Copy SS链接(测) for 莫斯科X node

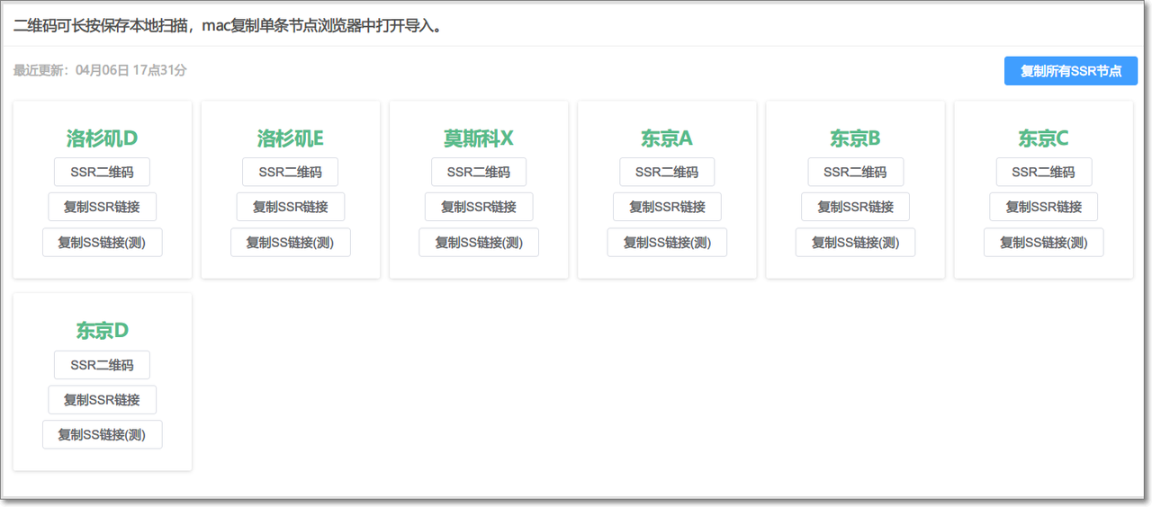(x=479, y=242)
